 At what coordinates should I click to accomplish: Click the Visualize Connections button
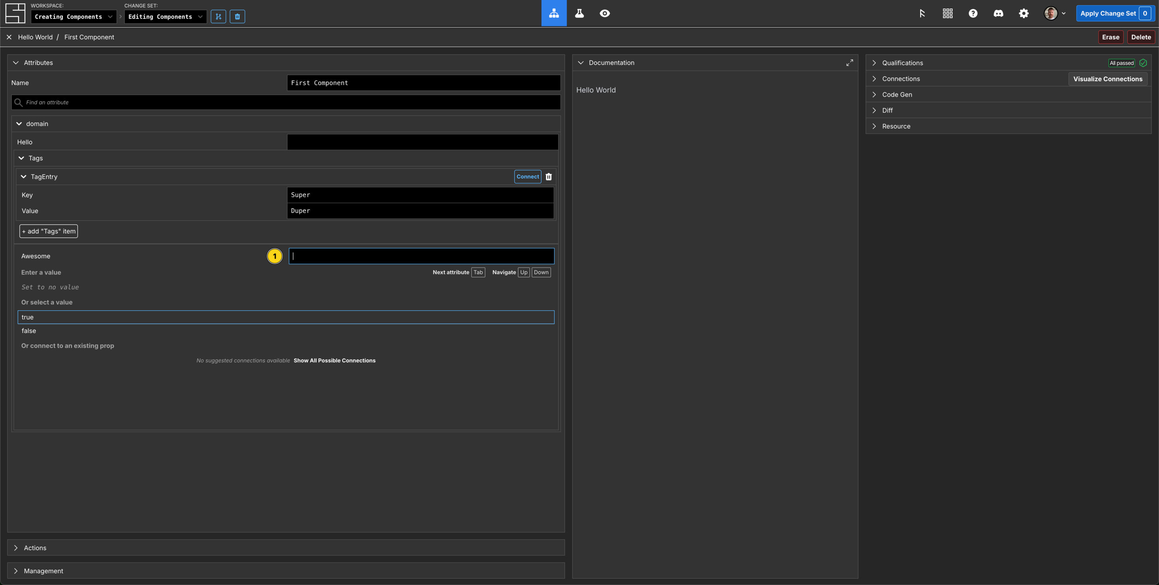(x=1107, y=79)
